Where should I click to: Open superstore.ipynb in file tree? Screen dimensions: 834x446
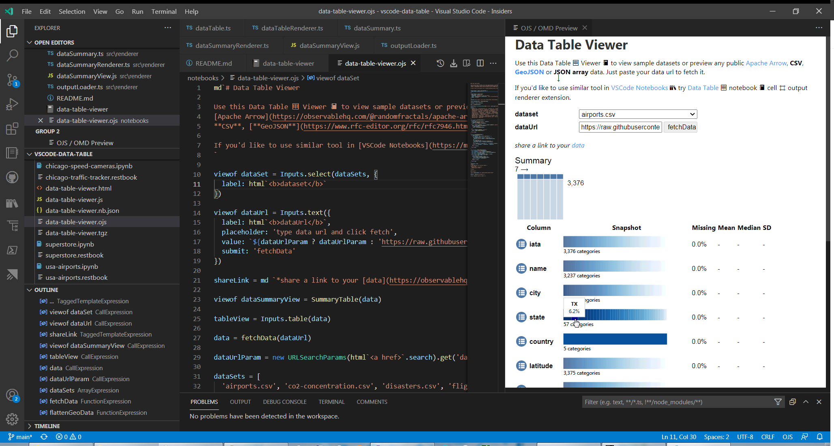[x=102, y=244]
